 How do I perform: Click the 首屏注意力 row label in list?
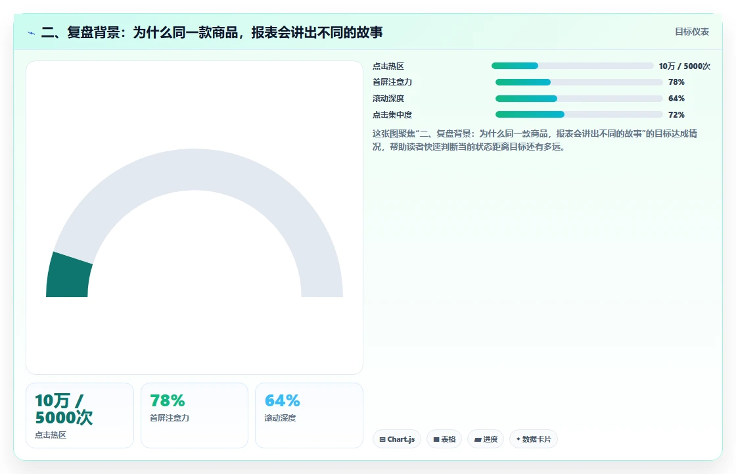point(392,82)
